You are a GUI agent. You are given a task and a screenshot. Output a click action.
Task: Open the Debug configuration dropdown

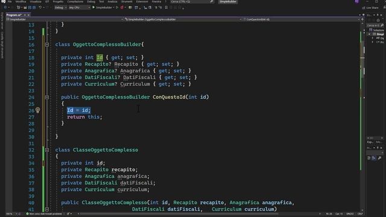pyautogui.click(x=60, y=8)
